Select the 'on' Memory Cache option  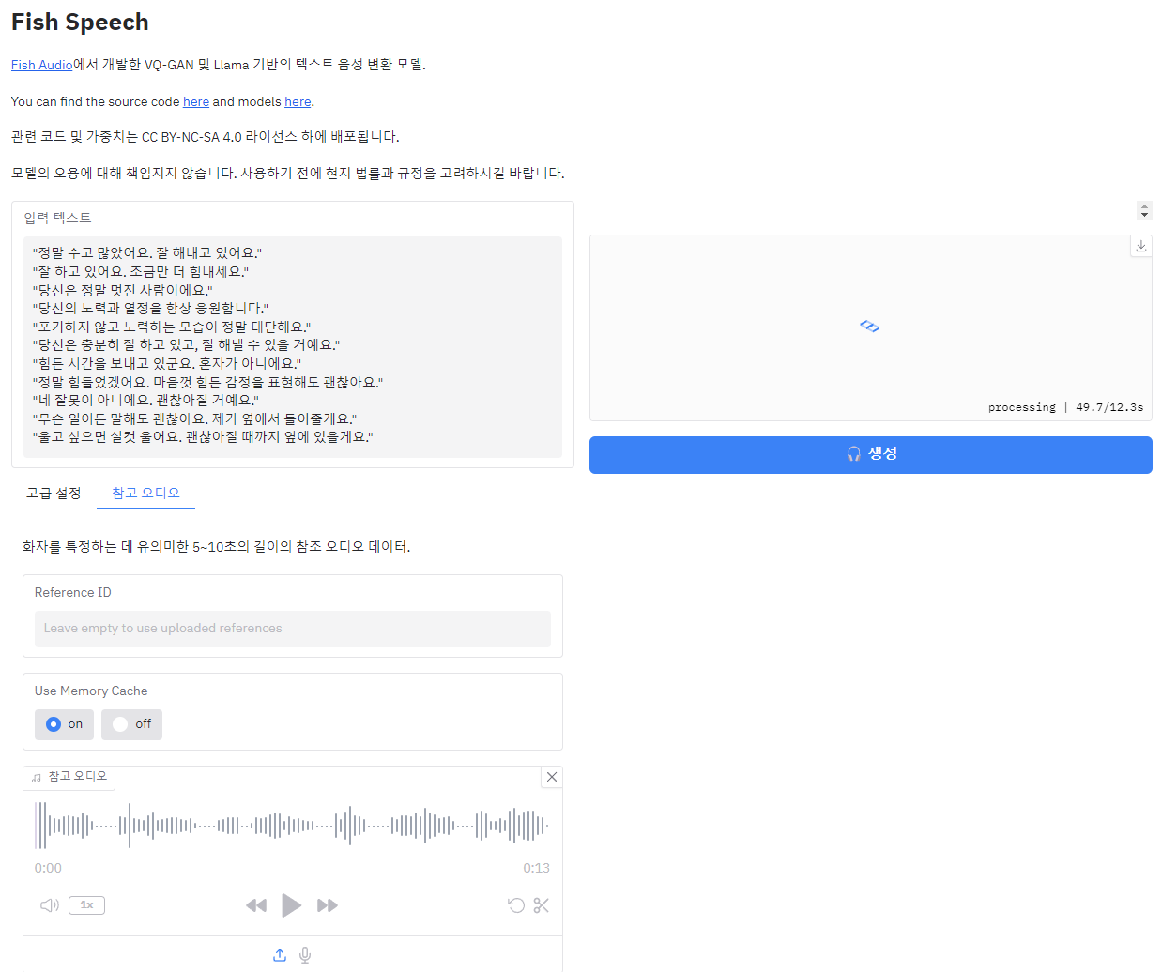(64, 724)
